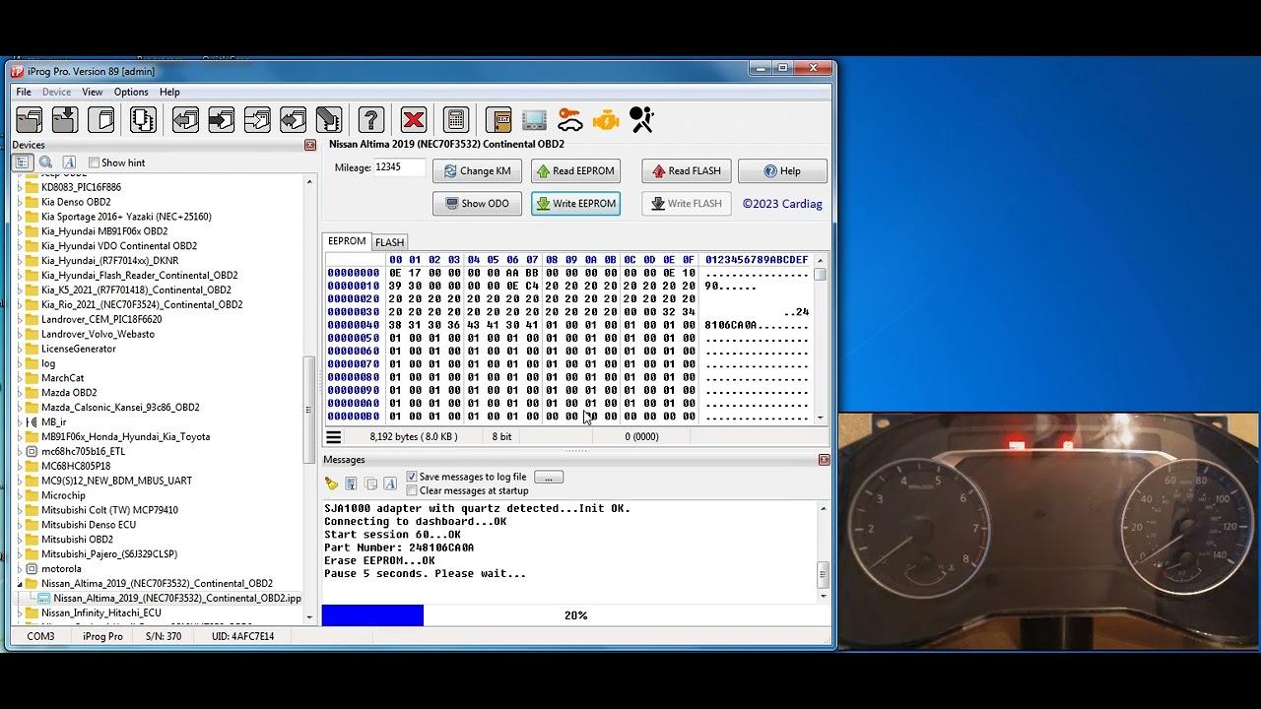Click the dark slanted-arrow document toolbar icon

[329, 120]
